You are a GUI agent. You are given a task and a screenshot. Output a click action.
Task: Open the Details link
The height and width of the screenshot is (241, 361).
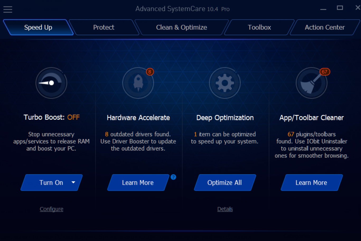coord(225,209)
